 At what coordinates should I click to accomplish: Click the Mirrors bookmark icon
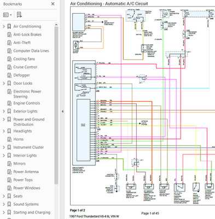(x=9, y=164)
